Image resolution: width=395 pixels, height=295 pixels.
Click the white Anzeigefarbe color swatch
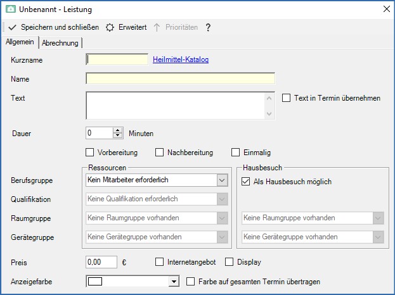(95, 281)
